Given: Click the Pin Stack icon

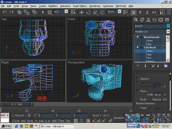Looking at the screenshot, I should [x=138, y=66].
